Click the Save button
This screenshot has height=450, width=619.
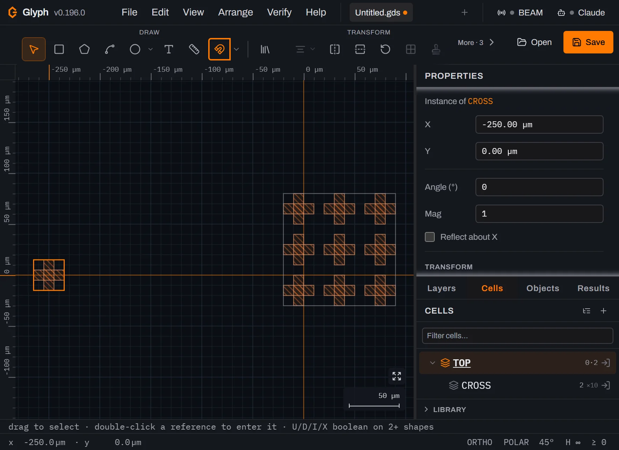pos(588,42)
